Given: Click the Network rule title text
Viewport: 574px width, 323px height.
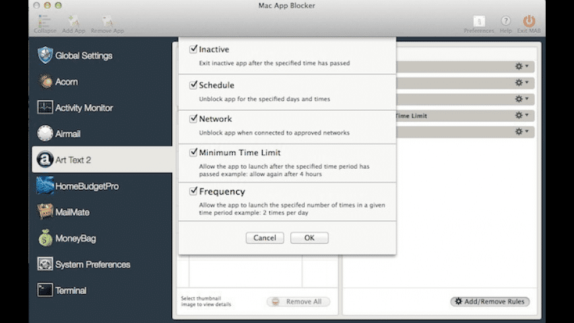Looking at the screenshot, I should (216, 119).
